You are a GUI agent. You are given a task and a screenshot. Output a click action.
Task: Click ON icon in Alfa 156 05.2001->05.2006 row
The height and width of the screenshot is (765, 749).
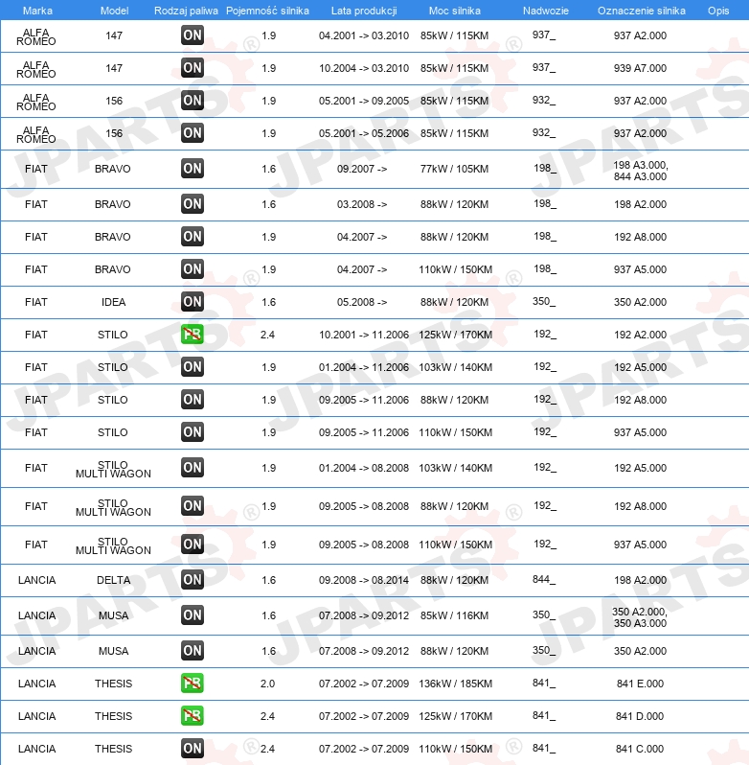(x=192, y=133)
